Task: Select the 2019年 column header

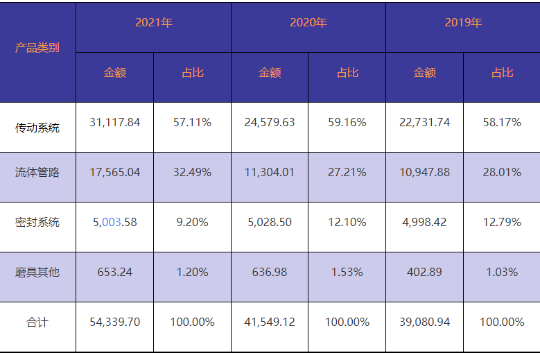Action: coord(463,22)
